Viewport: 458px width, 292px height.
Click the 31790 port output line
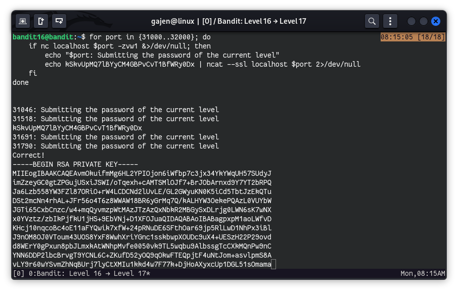click(x=116, y=147)
